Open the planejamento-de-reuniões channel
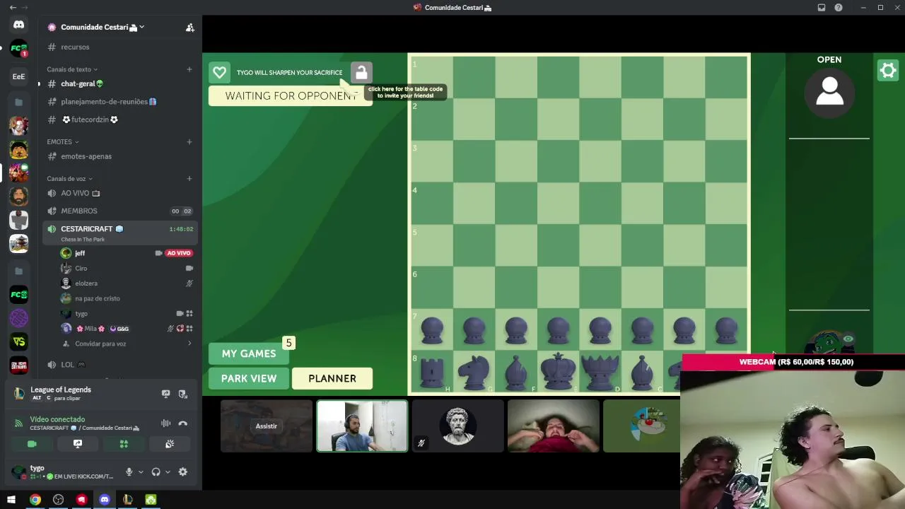 119,102
